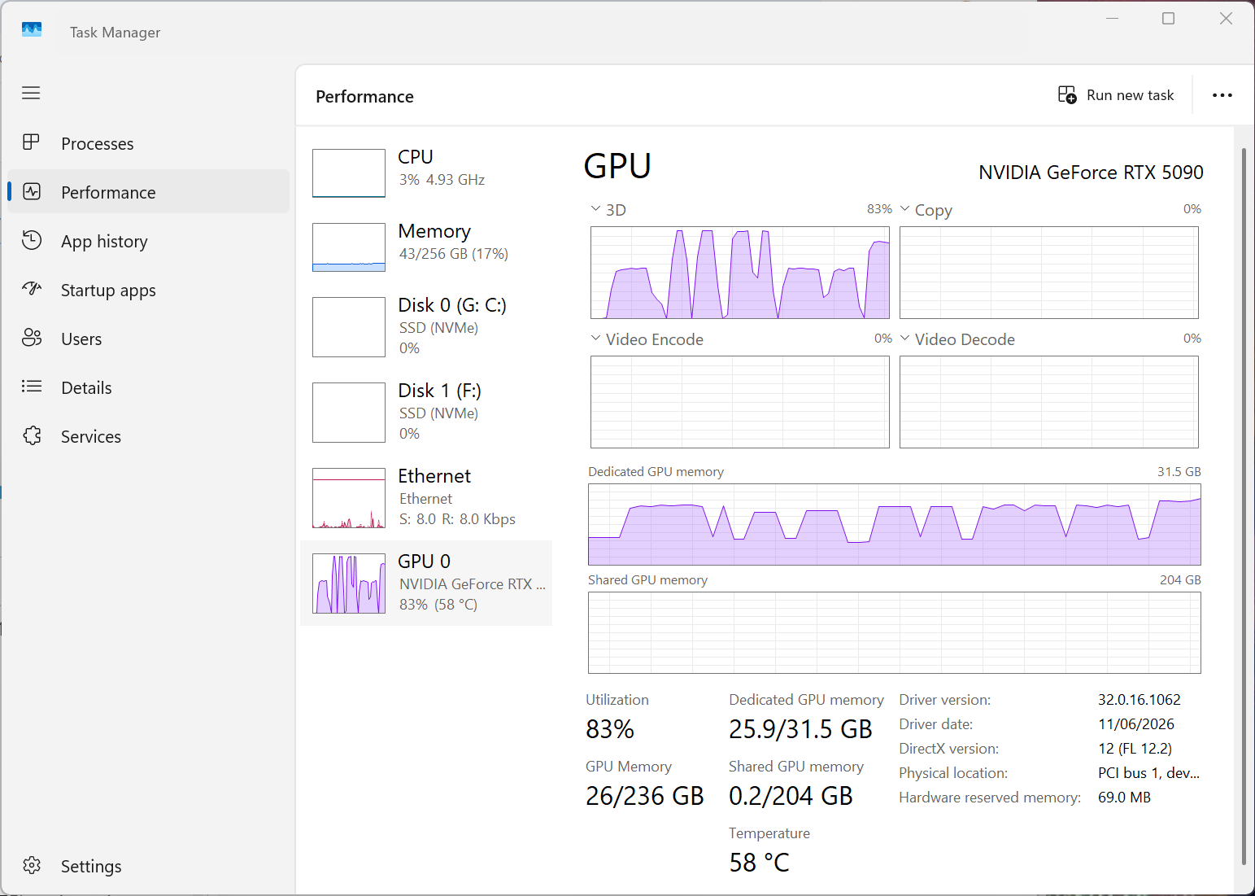Screen dimensions: 1255x896
Task: Click the vertical scrollbar on the right
Action: (x=1244, y=505)
